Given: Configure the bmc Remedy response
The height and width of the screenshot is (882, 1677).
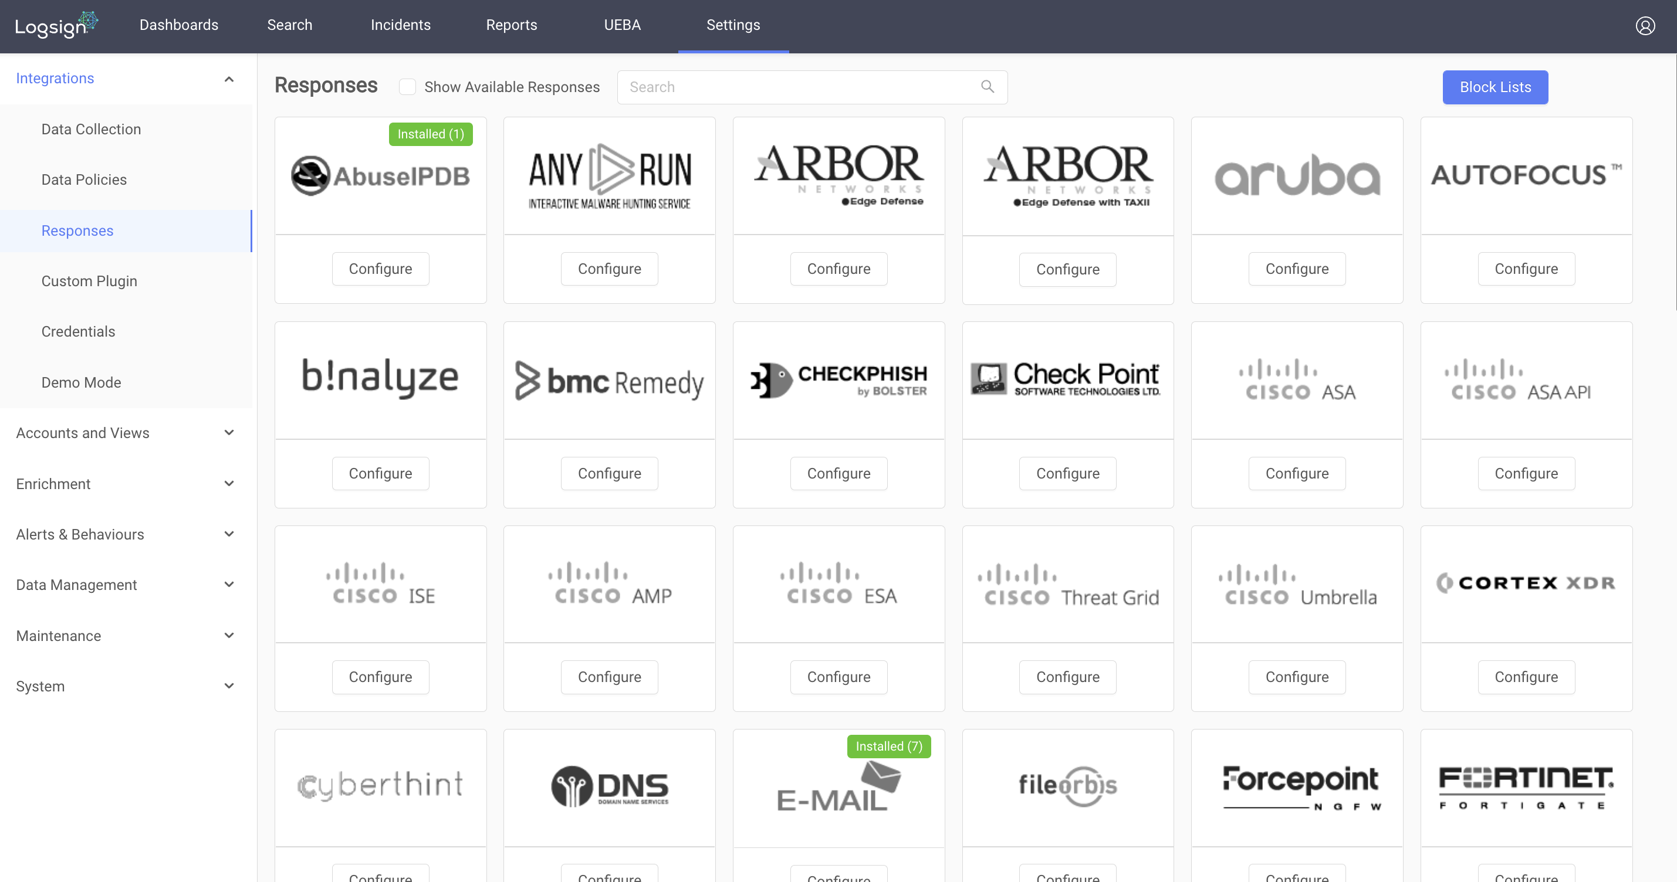Looking at the screenshot, I should [x=609, y=473].
